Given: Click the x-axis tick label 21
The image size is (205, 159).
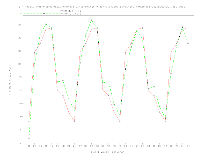Looking at the screenshot, I should coord(69,146).
